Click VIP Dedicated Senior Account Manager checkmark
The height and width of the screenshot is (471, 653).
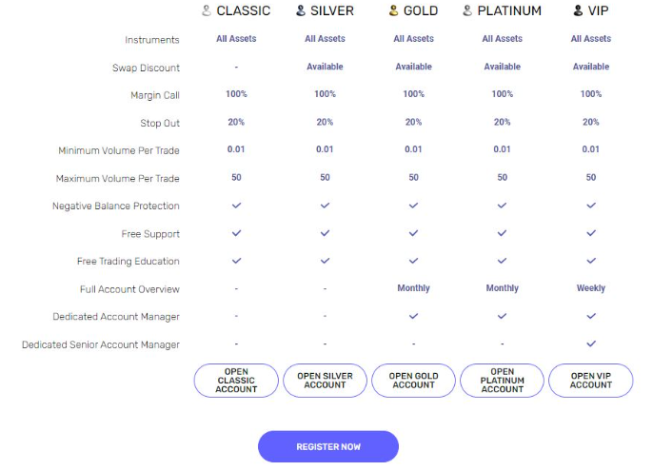(591, 343)
